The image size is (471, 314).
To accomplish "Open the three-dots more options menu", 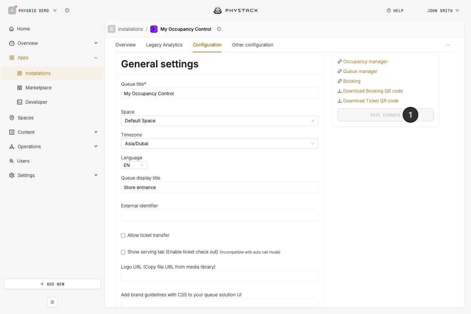I will (x=448, y=45).
